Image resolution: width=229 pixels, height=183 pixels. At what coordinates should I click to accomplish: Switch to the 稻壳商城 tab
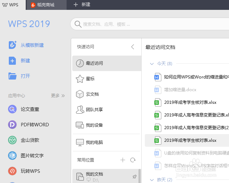46,5
